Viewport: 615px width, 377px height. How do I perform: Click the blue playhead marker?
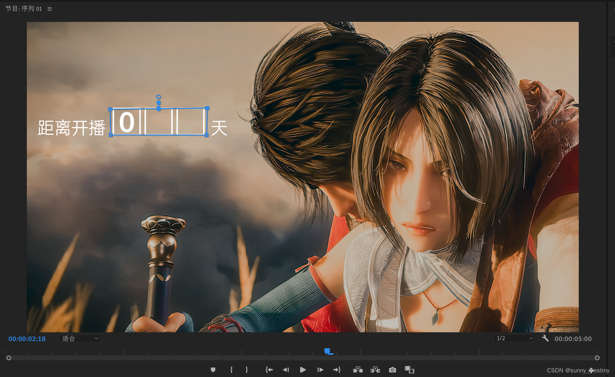[x=327, y=351]
